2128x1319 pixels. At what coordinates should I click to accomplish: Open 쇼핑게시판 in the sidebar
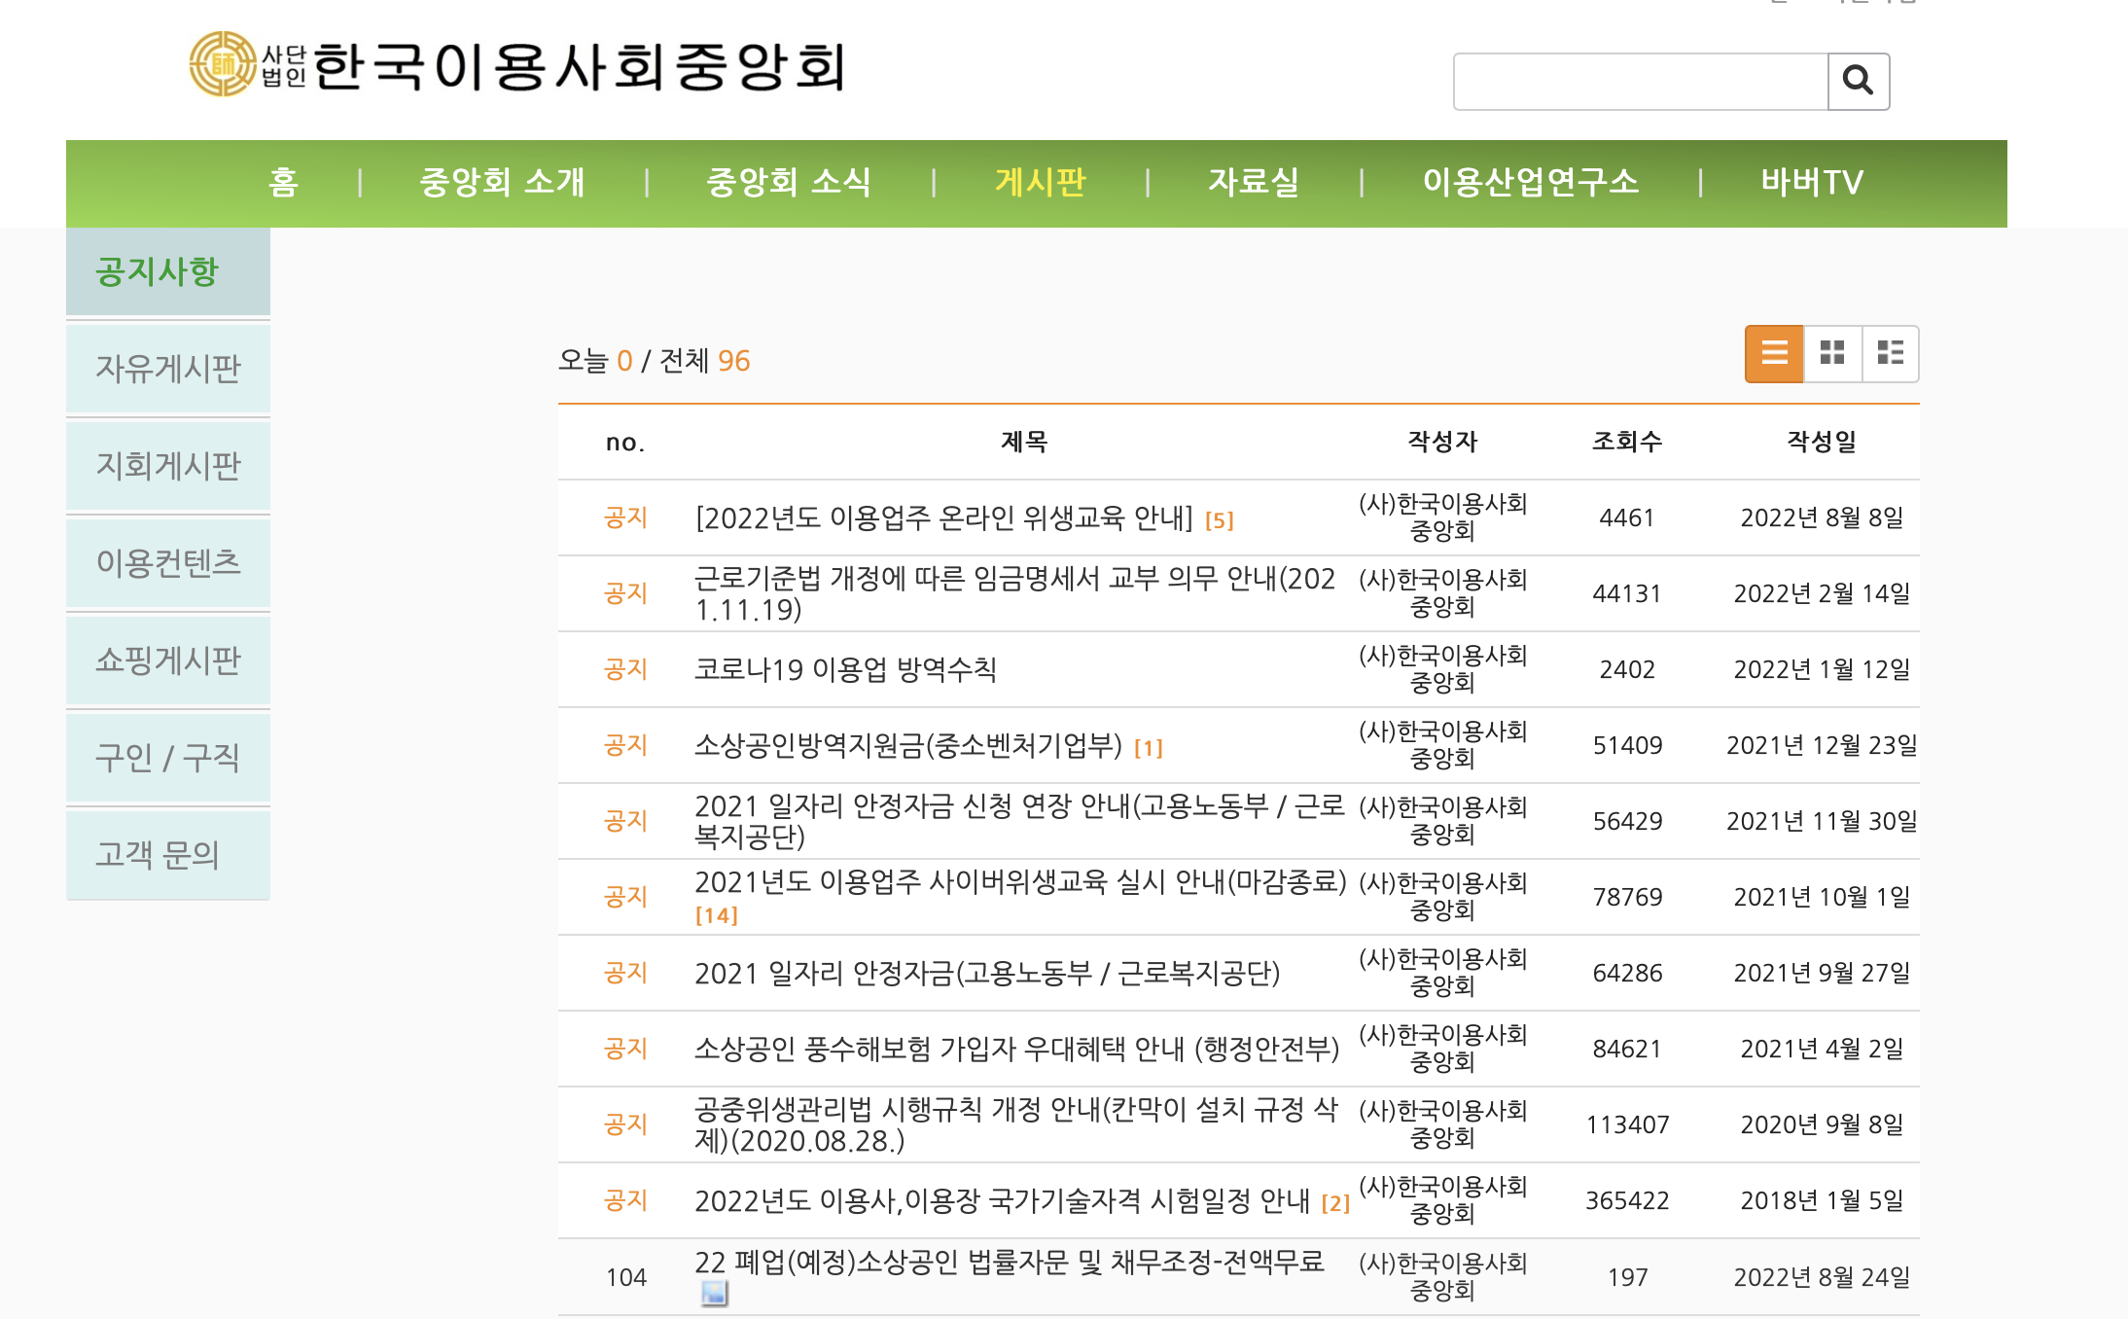tap(167, 660)
